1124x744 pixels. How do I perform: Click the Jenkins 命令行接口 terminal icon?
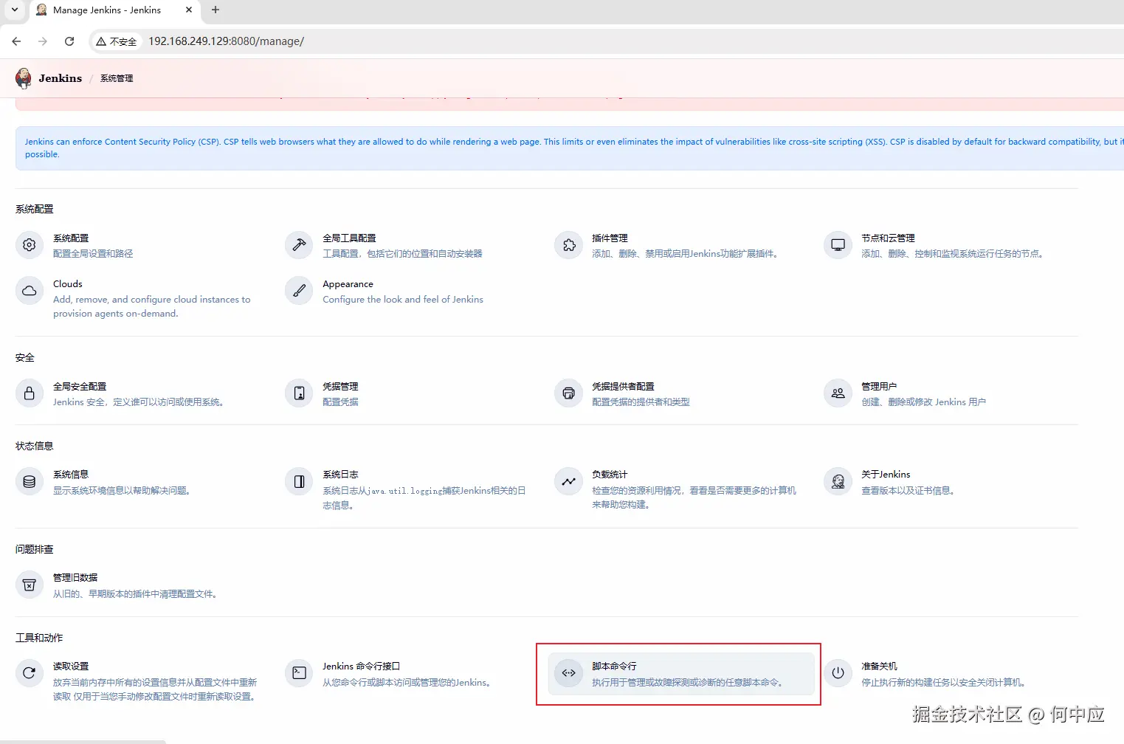coord(299,673)
